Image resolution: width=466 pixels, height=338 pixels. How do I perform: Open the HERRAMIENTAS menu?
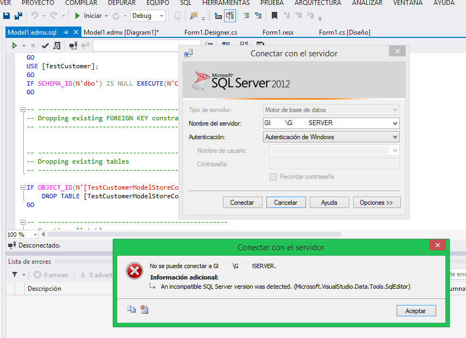(x=226, y=3)
